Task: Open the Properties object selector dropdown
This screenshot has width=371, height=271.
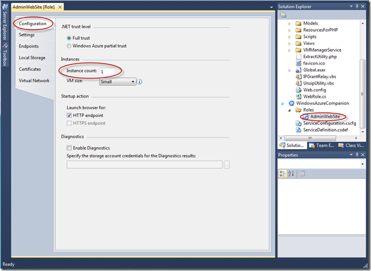Action: [362, 164]
